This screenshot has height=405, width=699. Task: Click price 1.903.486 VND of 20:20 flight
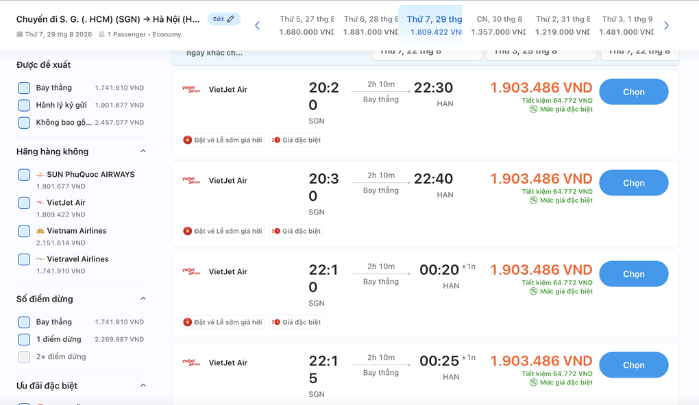tap(541, 88)
